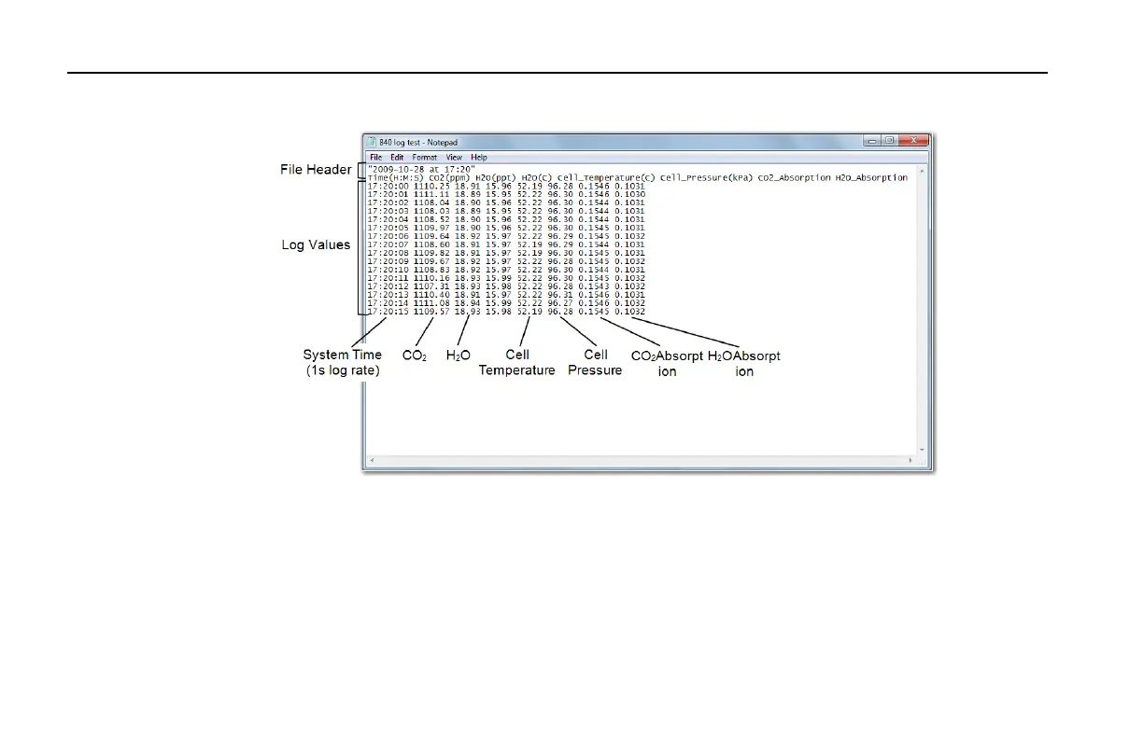Open the View menu in Notepad
Screen dimensions: 1143x739
coord(454,158)
